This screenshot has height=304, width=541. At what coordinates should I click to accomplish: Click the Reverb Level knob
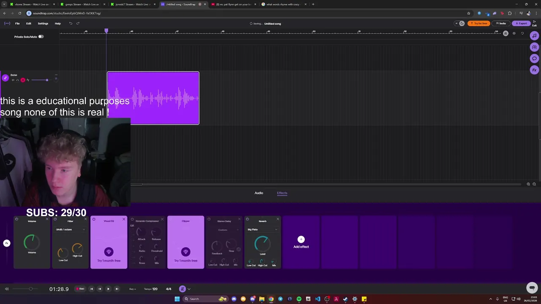click(262, 243)
